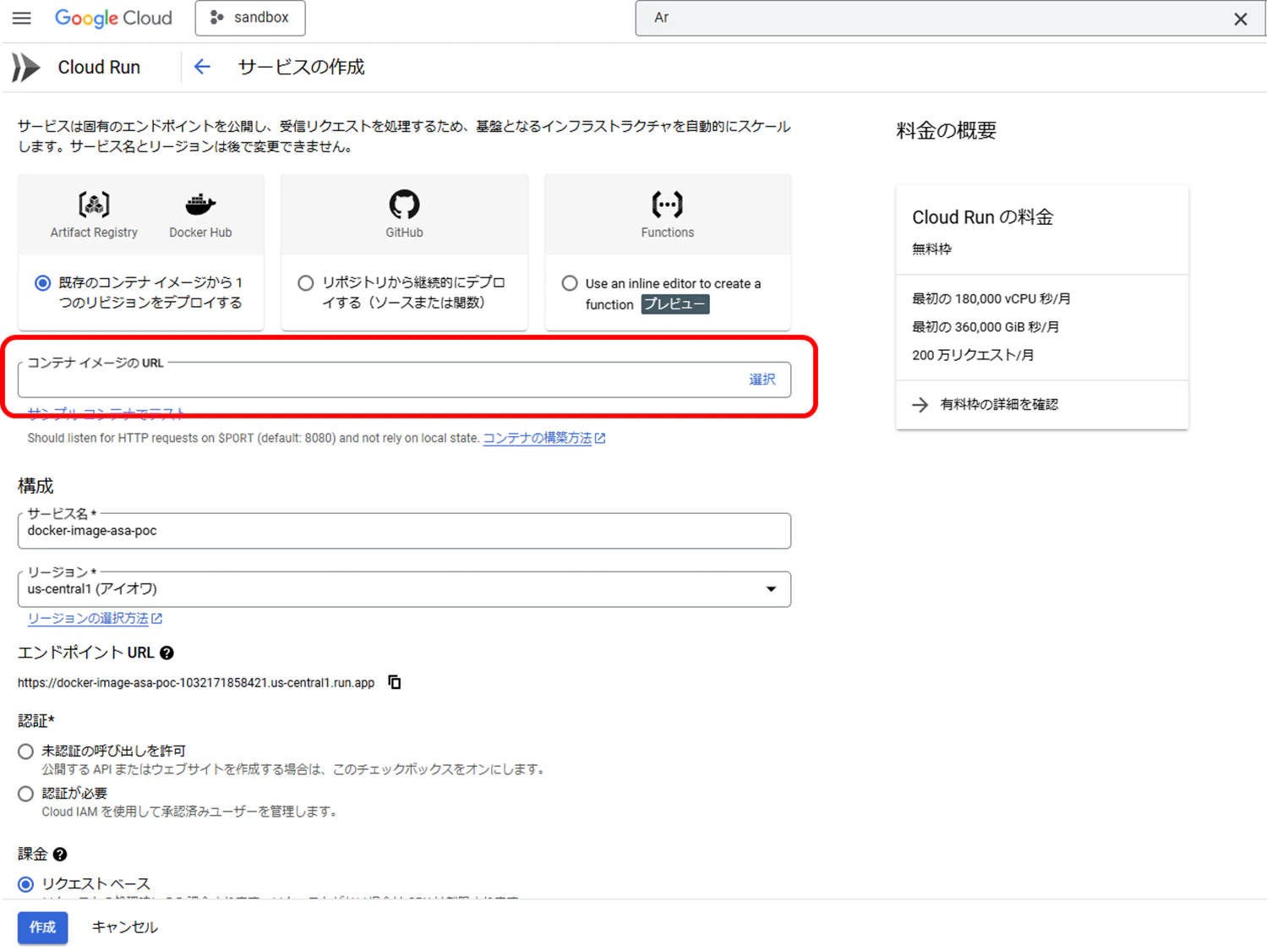1267x951 pixels.
Task: Click the GitHub octocat icon
Action: [x=404, y=204]
